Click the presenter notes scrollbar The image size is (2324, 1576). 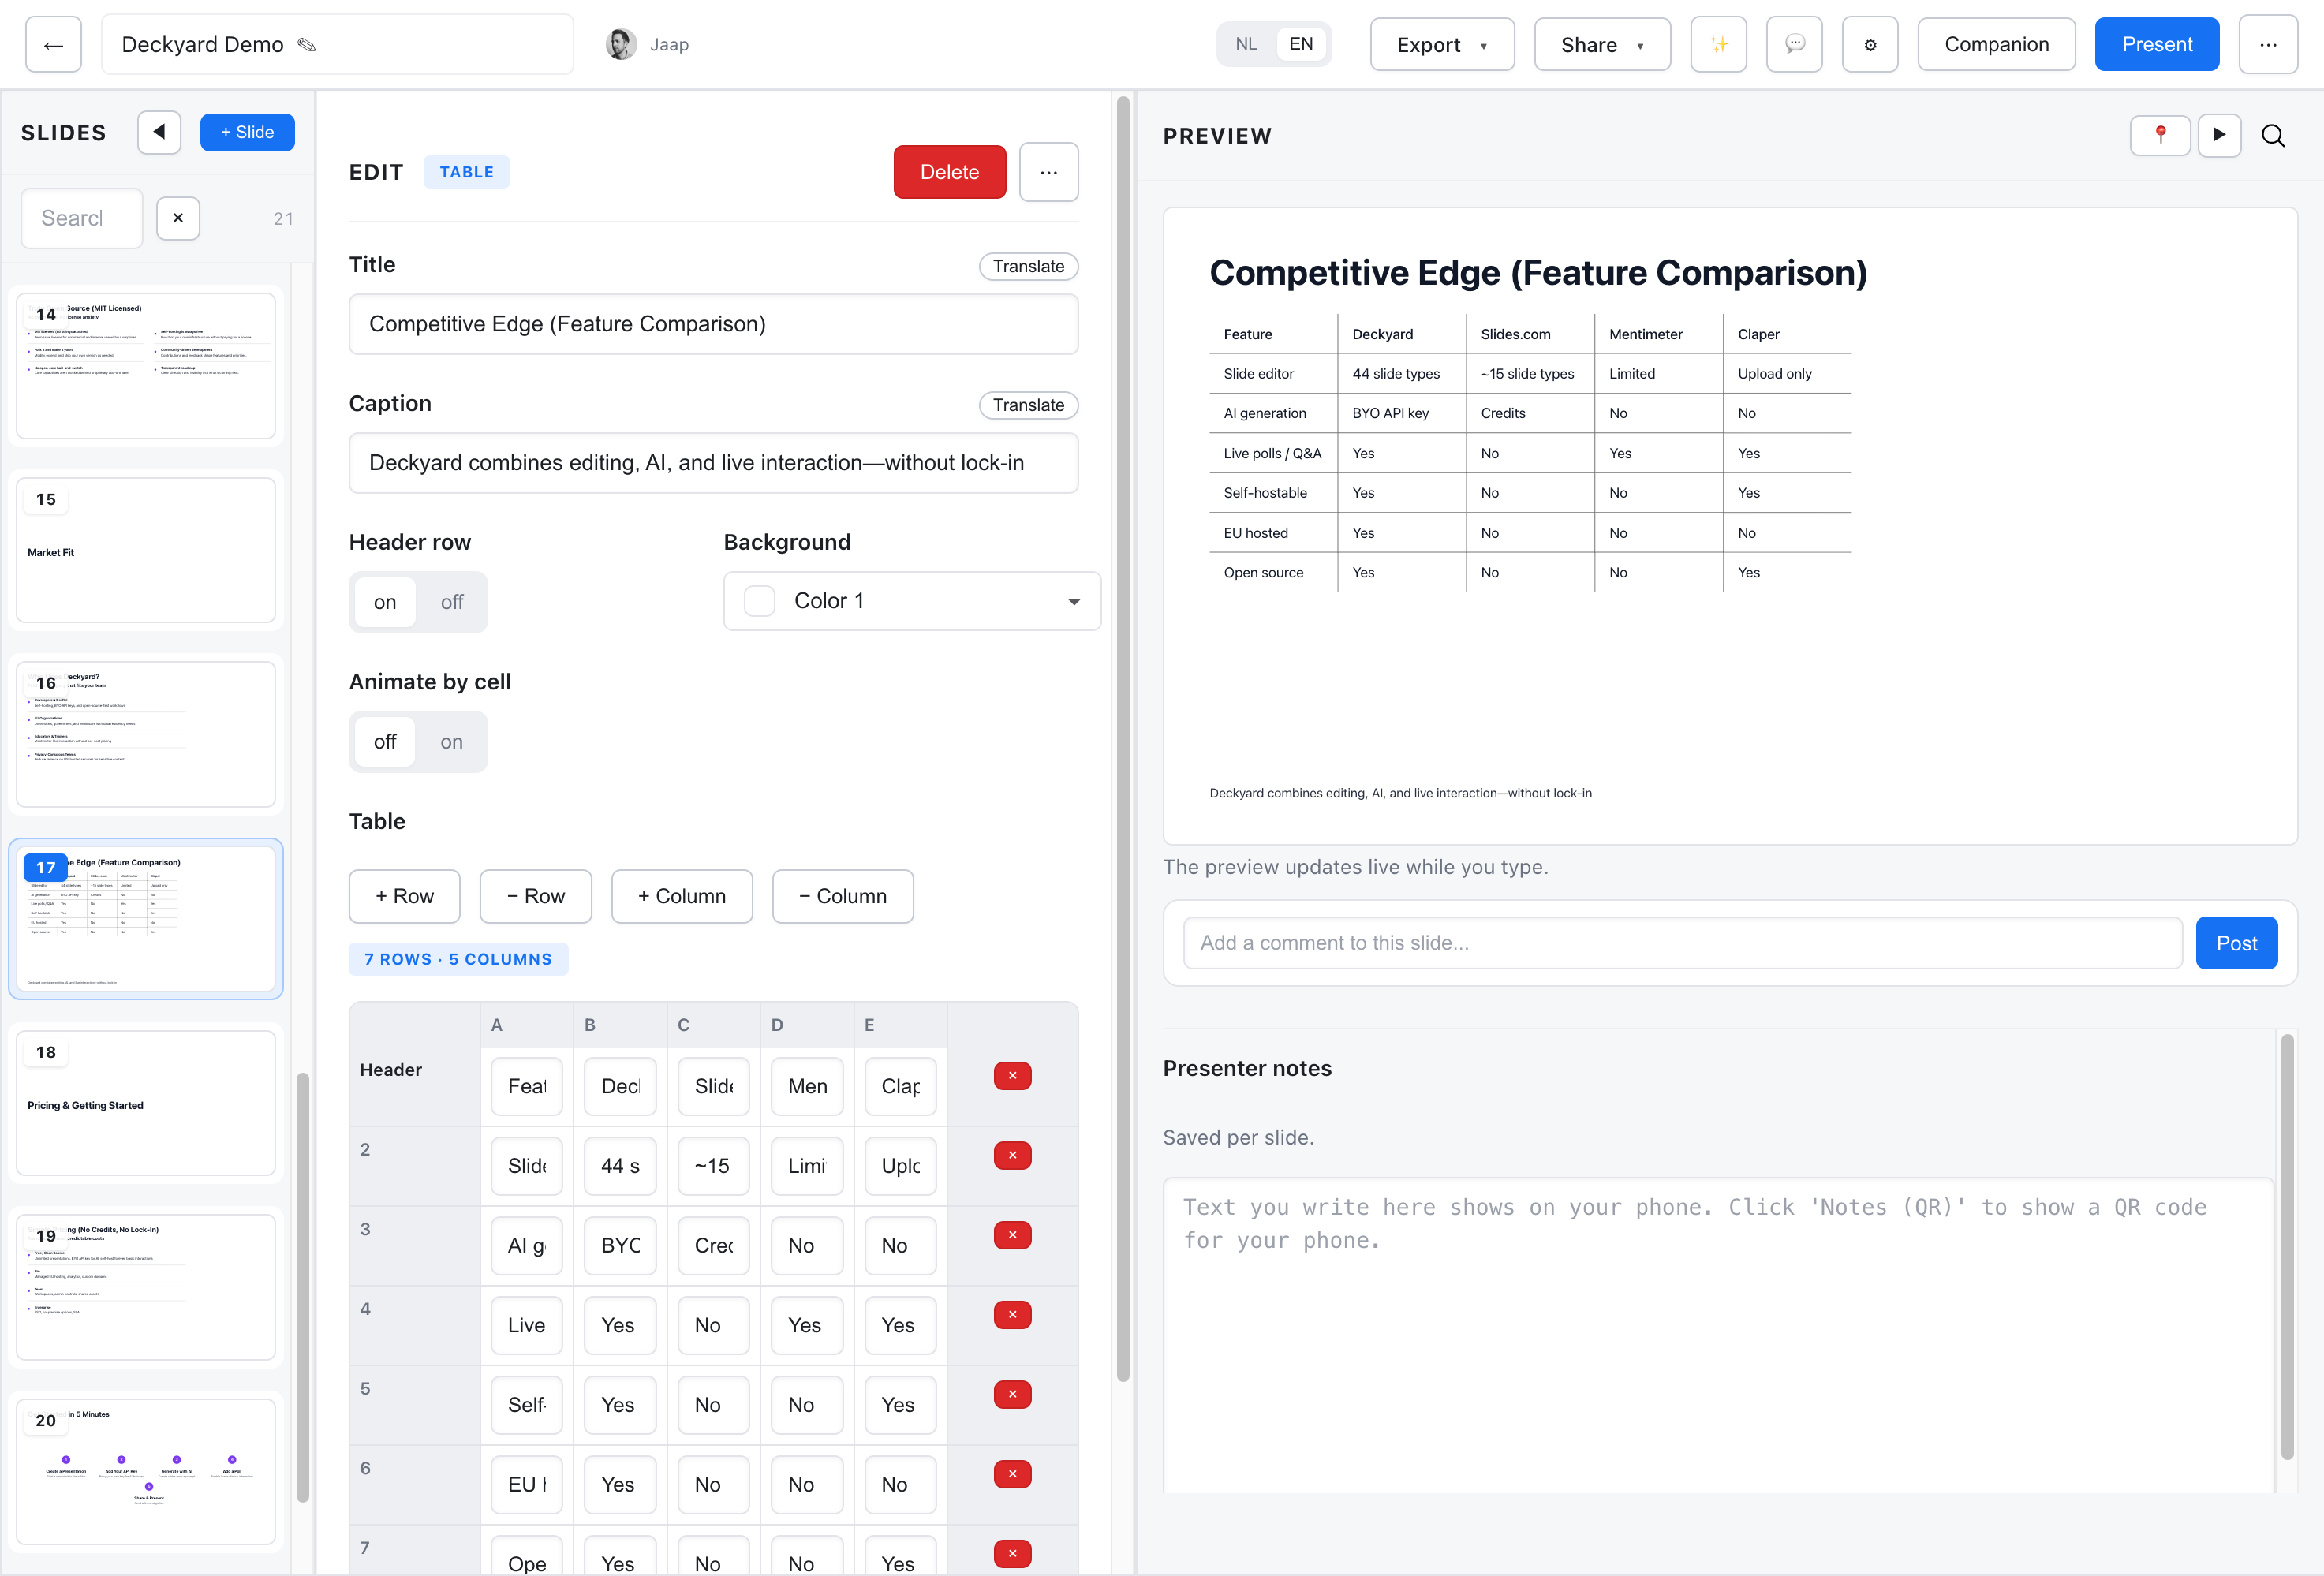pos(2287,1247)
